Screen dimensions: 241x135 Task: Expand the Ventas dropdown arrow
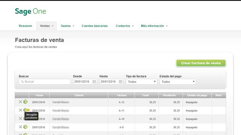(53, 26)
